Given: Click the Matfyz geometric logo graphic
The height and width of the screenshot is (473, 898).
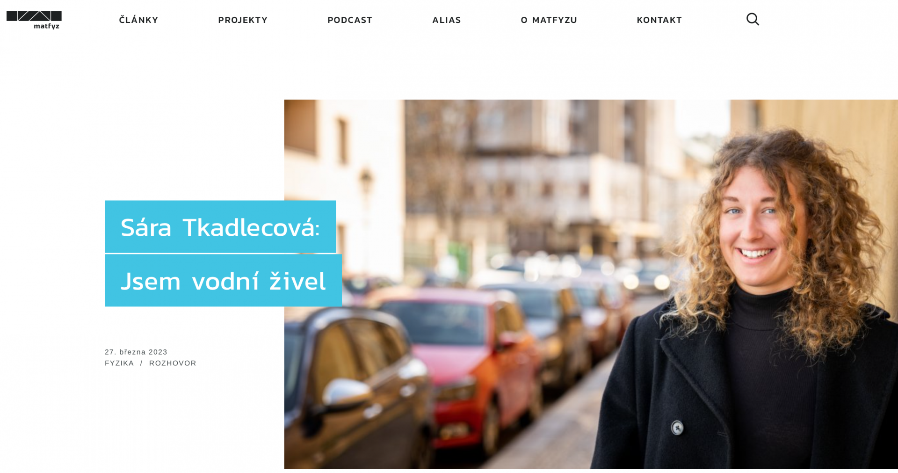Looking at the screenshot, I should (34, 16).
